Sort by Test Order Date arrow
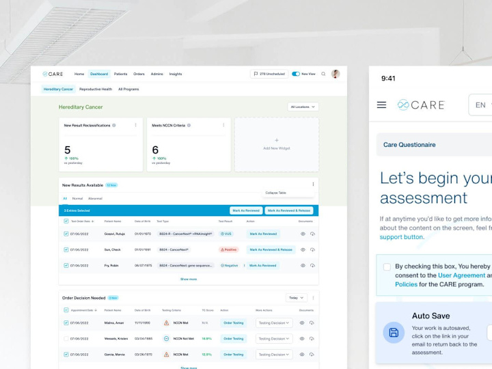Viewport: 492px width, 369px height. coord(92,221)
